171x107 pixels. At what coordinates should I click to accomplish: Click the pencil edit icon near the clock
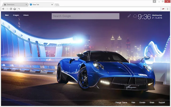[129, 16]
